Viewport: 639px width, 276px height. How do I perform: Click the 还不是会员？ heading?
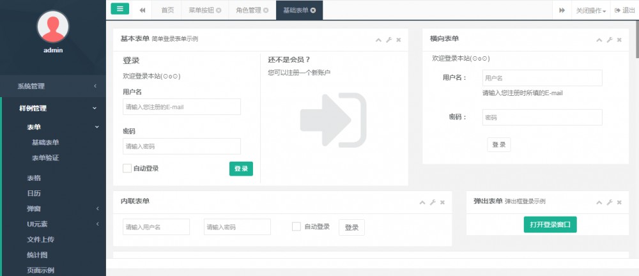point(289,59)
